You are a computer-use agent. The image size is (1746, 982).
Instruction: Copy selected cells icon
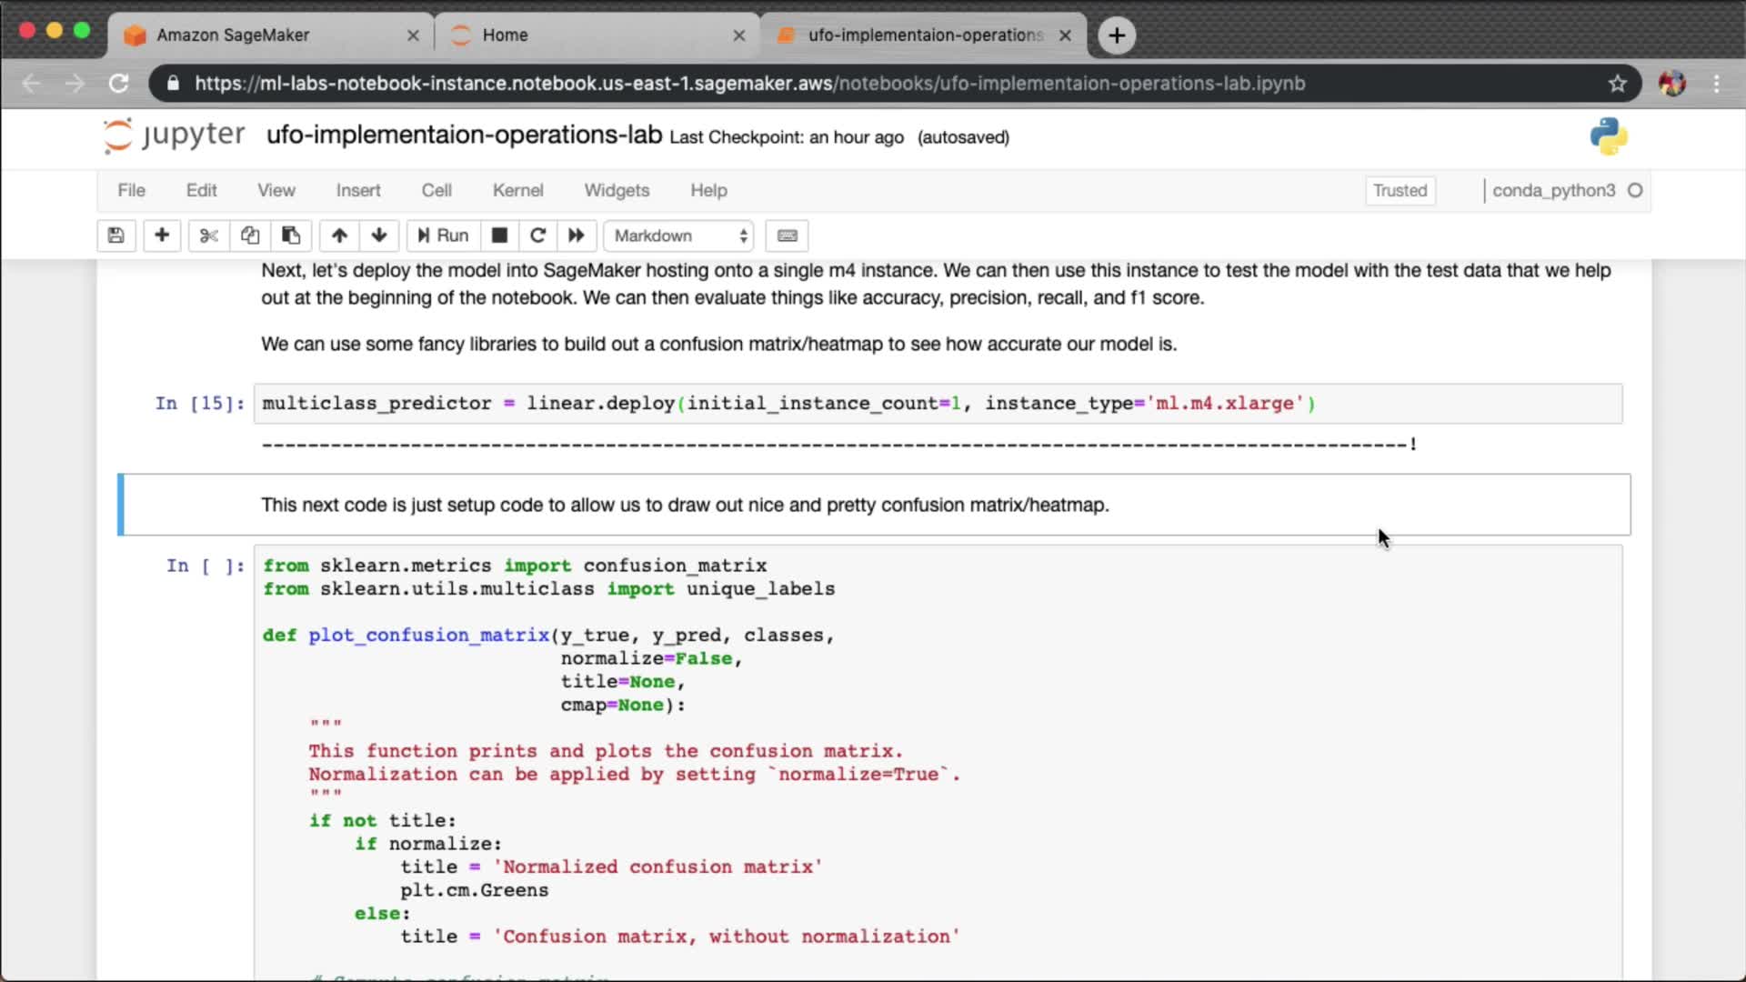tap(250, 235)
